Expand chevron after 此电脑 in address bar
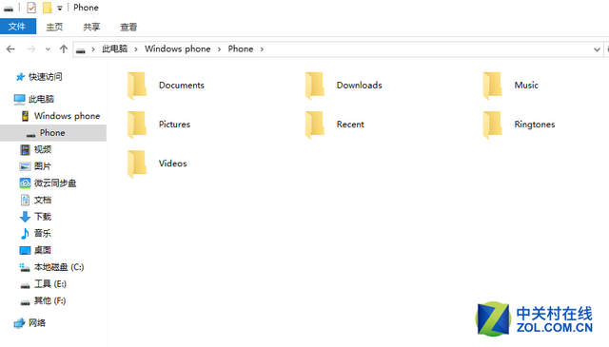Image resolution: width=609 pixels, height=347 pixels. click(136, 49)
